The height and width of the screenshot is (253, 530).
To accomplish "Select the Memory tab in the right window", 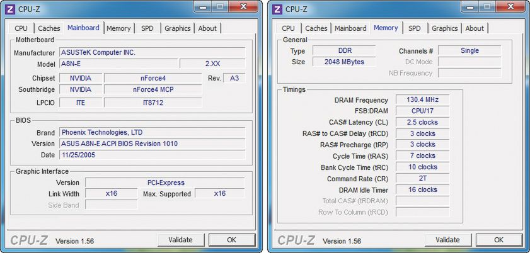I will click(386, 28).
